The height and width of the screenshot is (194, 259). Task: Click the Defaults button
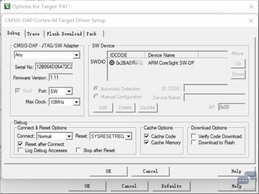click(171, 186)
